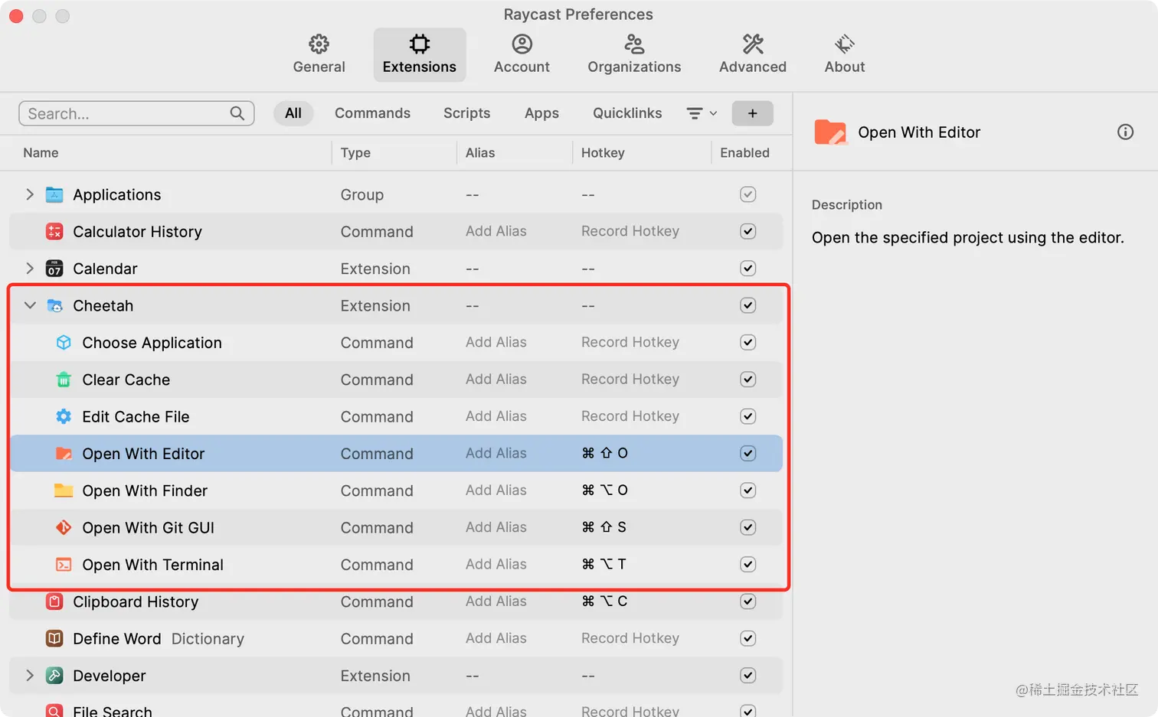Image resolution: width=1158 pixels, height=717 pixels.
Task: Add Alias for Open With Finder
Action: tap(496, 490)
